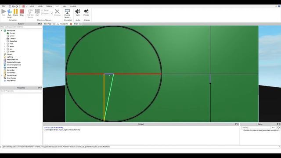Image resolution: width=281 pixels, height=158 pixels.
Task: Click the New file icon in quick access bar
Action: point(10,6)
